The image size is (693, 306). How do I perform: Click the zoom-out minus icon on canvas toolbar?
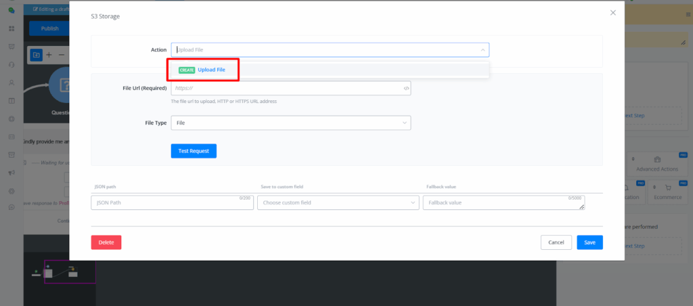(62, 55)
